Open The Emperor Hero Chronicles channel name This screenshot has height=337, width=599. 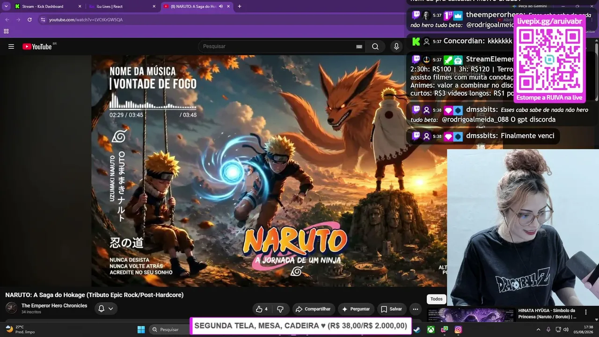[x=54, y=306]
